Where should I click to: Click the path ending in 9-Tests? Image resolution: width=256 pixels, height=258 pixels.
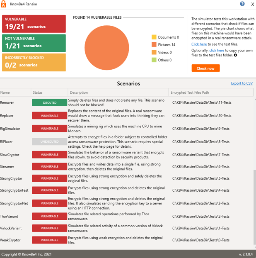pos(201,129)
